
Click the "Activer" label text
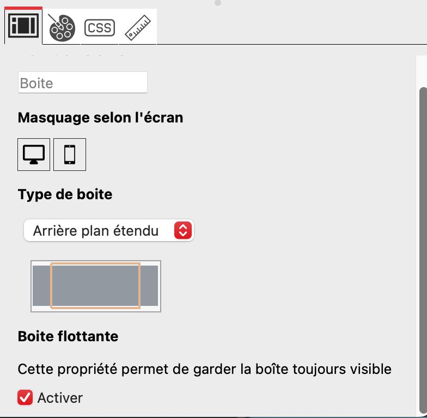pyautogui.click(x=60, y=398)
